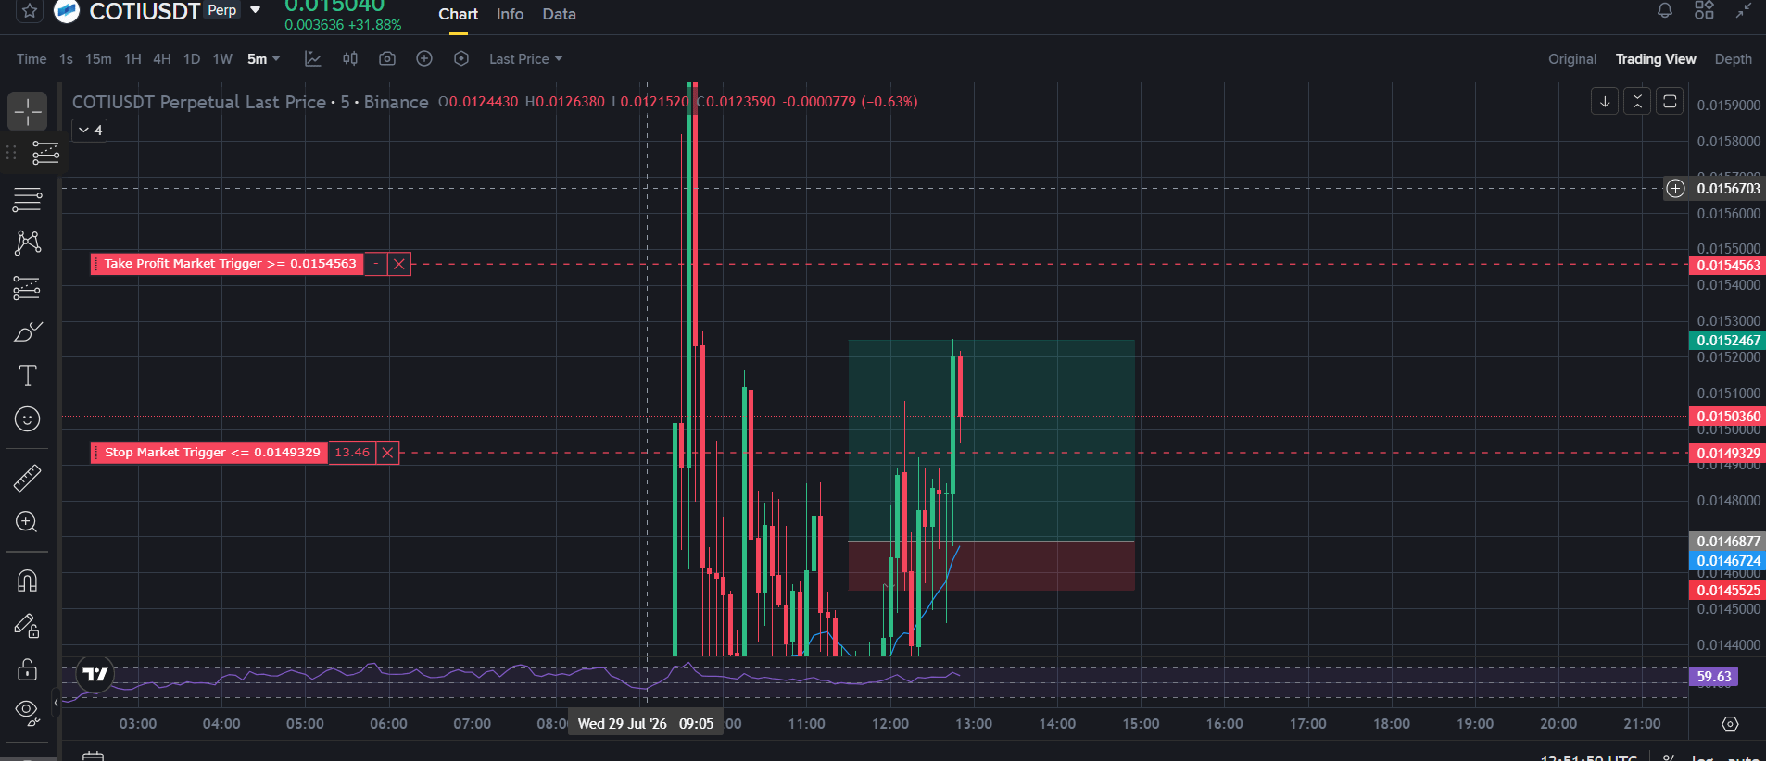Viewport: 1766px width, 761px height.
Task: Select the ruler measure tool
Action: (28, 478)
